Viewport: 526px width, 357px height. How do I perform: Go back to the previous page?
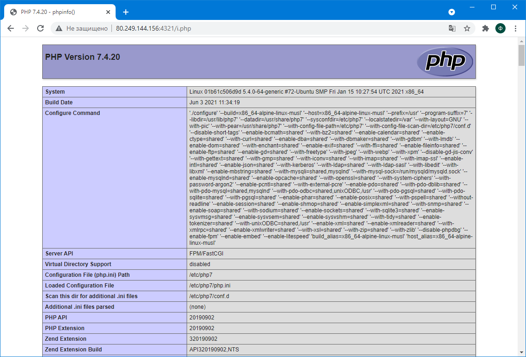pos(11,28)
